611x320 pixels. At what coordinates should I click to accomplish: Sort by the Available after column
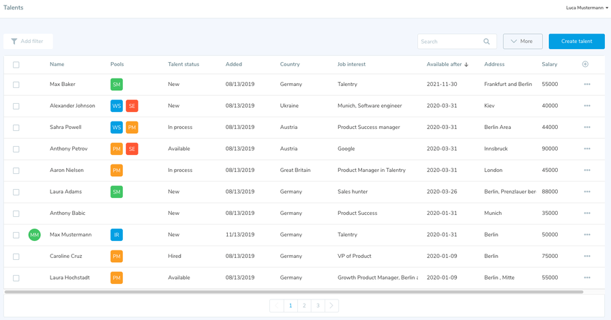(447, 64)
